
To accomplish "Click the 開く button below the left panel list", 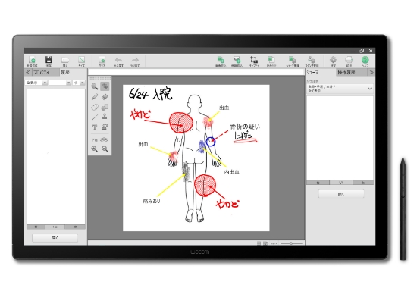I will [55, 238].
